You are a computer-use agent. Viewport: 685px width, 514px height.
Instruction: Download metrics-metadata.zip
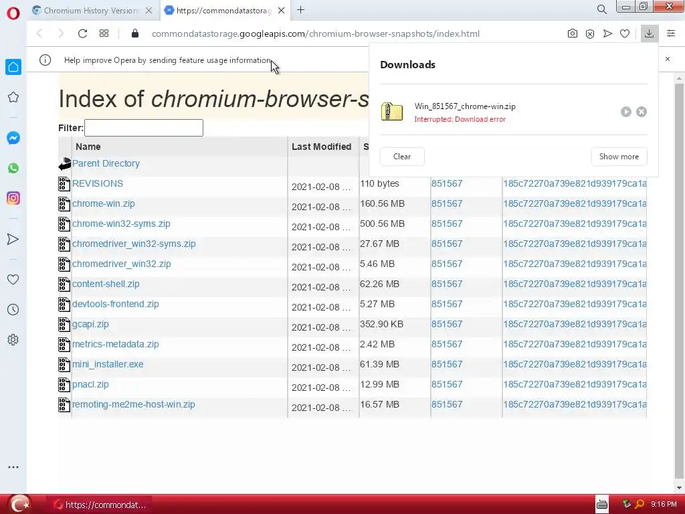115,345
